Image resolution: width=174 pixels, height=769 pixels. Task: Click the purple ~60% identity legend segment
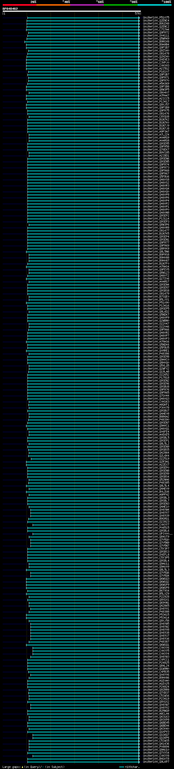coord(87,5)
